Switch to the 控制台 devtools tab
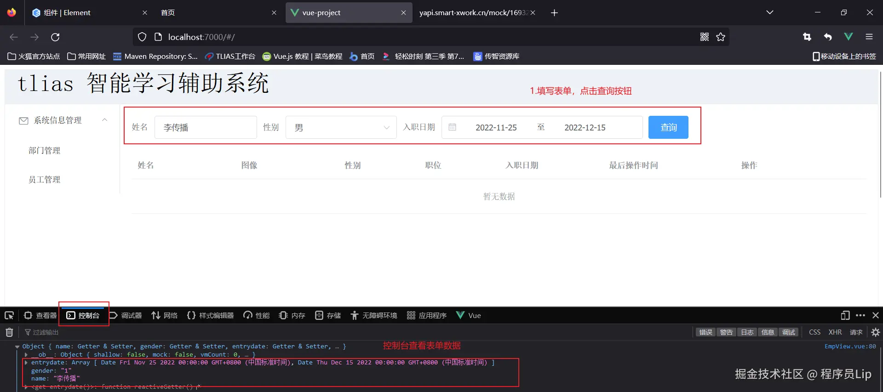The image size is (883, 392). 83,315
